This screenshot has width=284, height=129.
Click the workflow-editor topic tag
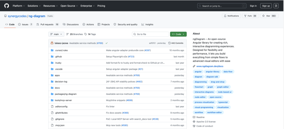215,112
